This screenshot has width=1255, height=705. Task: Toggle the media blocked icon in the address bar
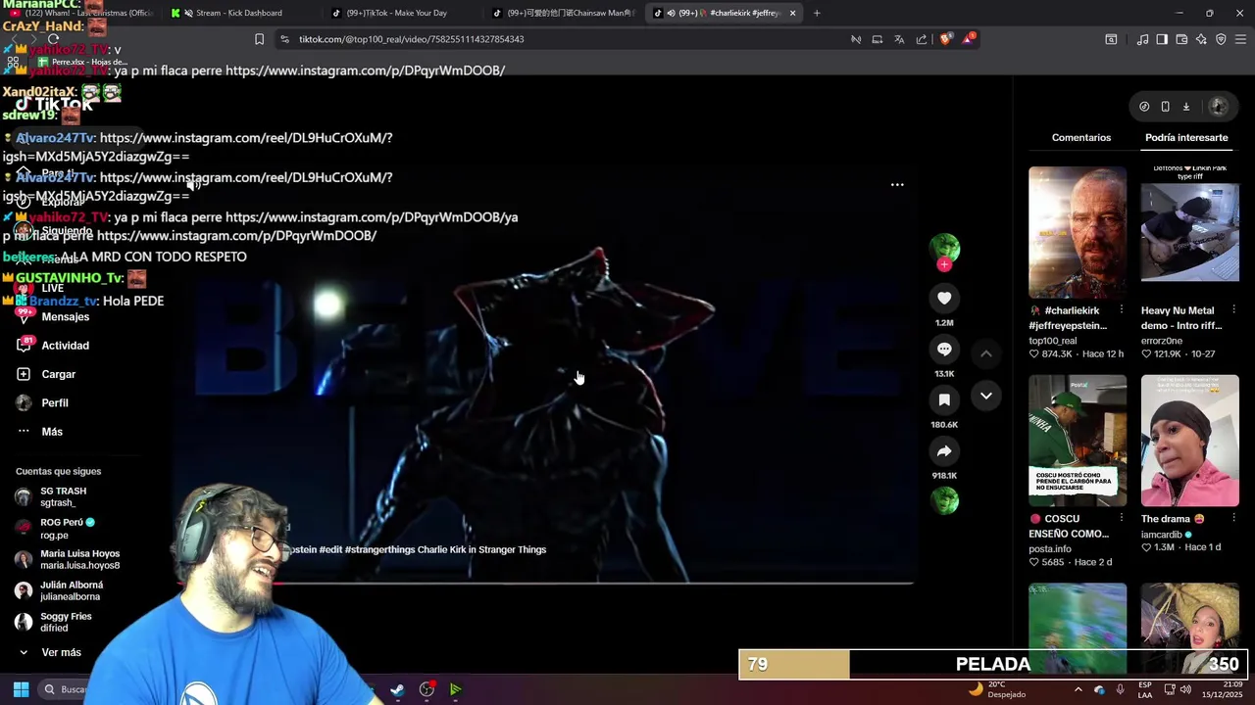tap(855, 39)
